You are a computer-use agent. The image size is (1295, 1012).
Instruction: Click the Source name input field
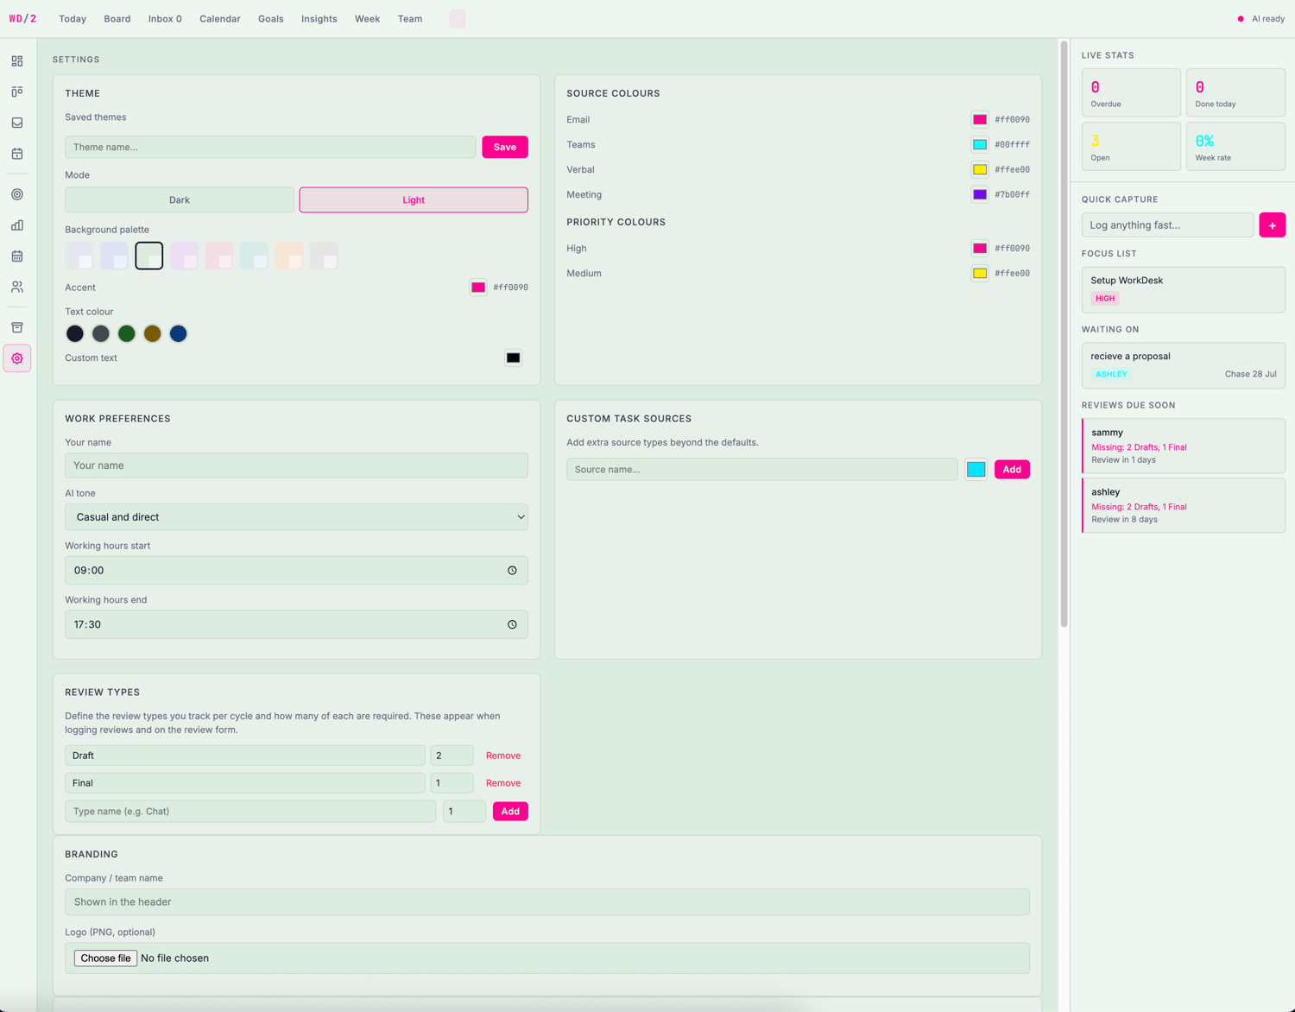coord(762,470)
